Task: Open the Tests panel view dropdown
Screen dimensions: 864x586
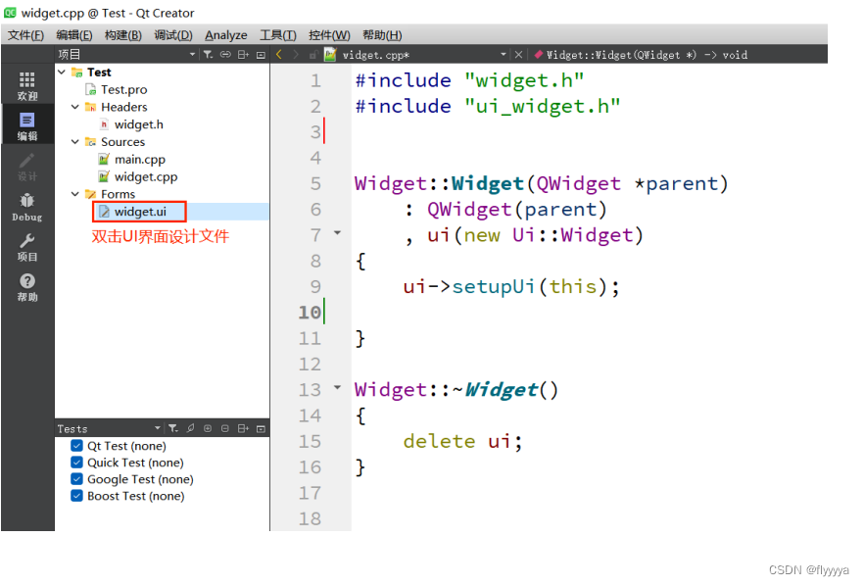Action: 158,428
